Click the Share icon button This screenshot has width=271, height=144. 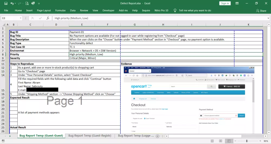(x=261, y=11)
